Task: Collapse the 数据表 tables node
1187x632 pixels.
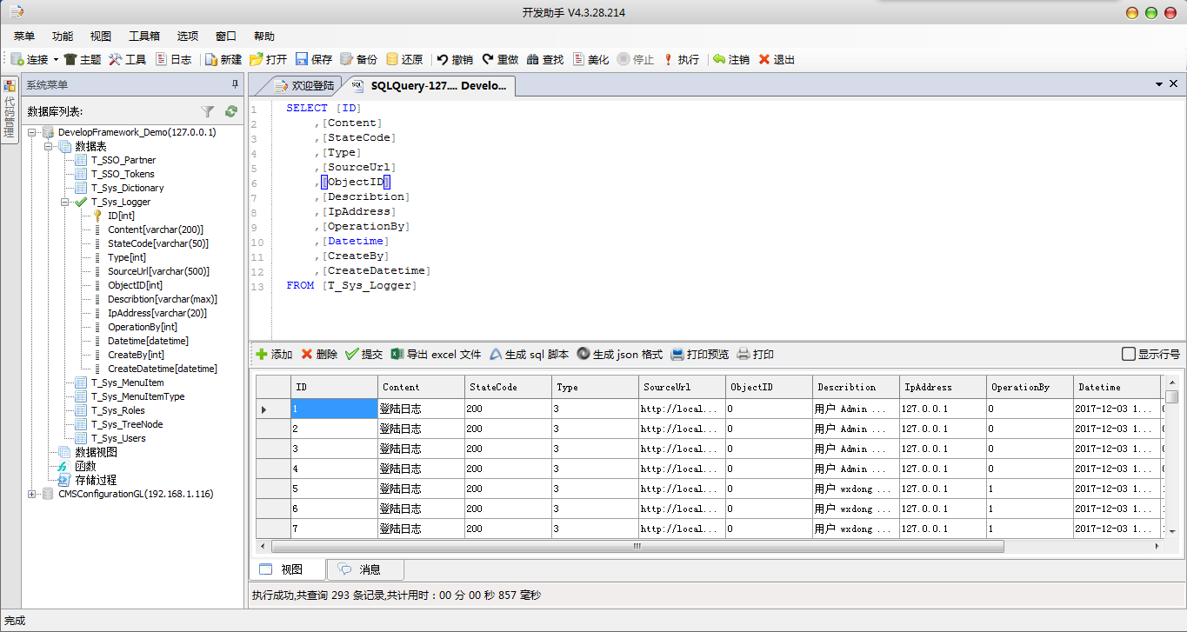Action: pos(49,146)
